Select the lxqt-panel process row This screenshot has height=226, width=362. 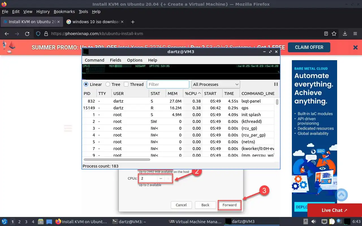178,101
